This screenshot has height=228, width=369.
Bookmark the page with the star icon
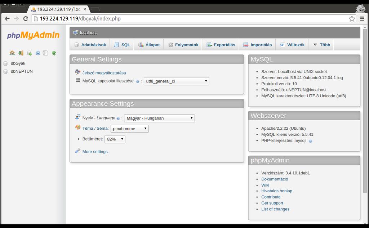click(x=352, y=19)
